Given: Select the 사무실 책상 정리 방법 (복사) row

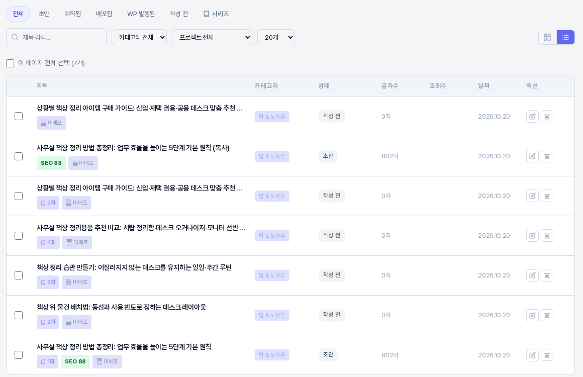Looking at the screenshot, I should (x=19, y=156).
